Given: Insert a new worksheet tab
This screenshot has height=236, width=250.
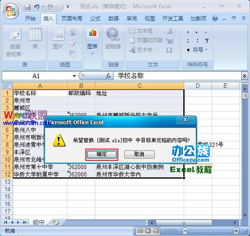Looking at the screenshot, I should [56, 223].
